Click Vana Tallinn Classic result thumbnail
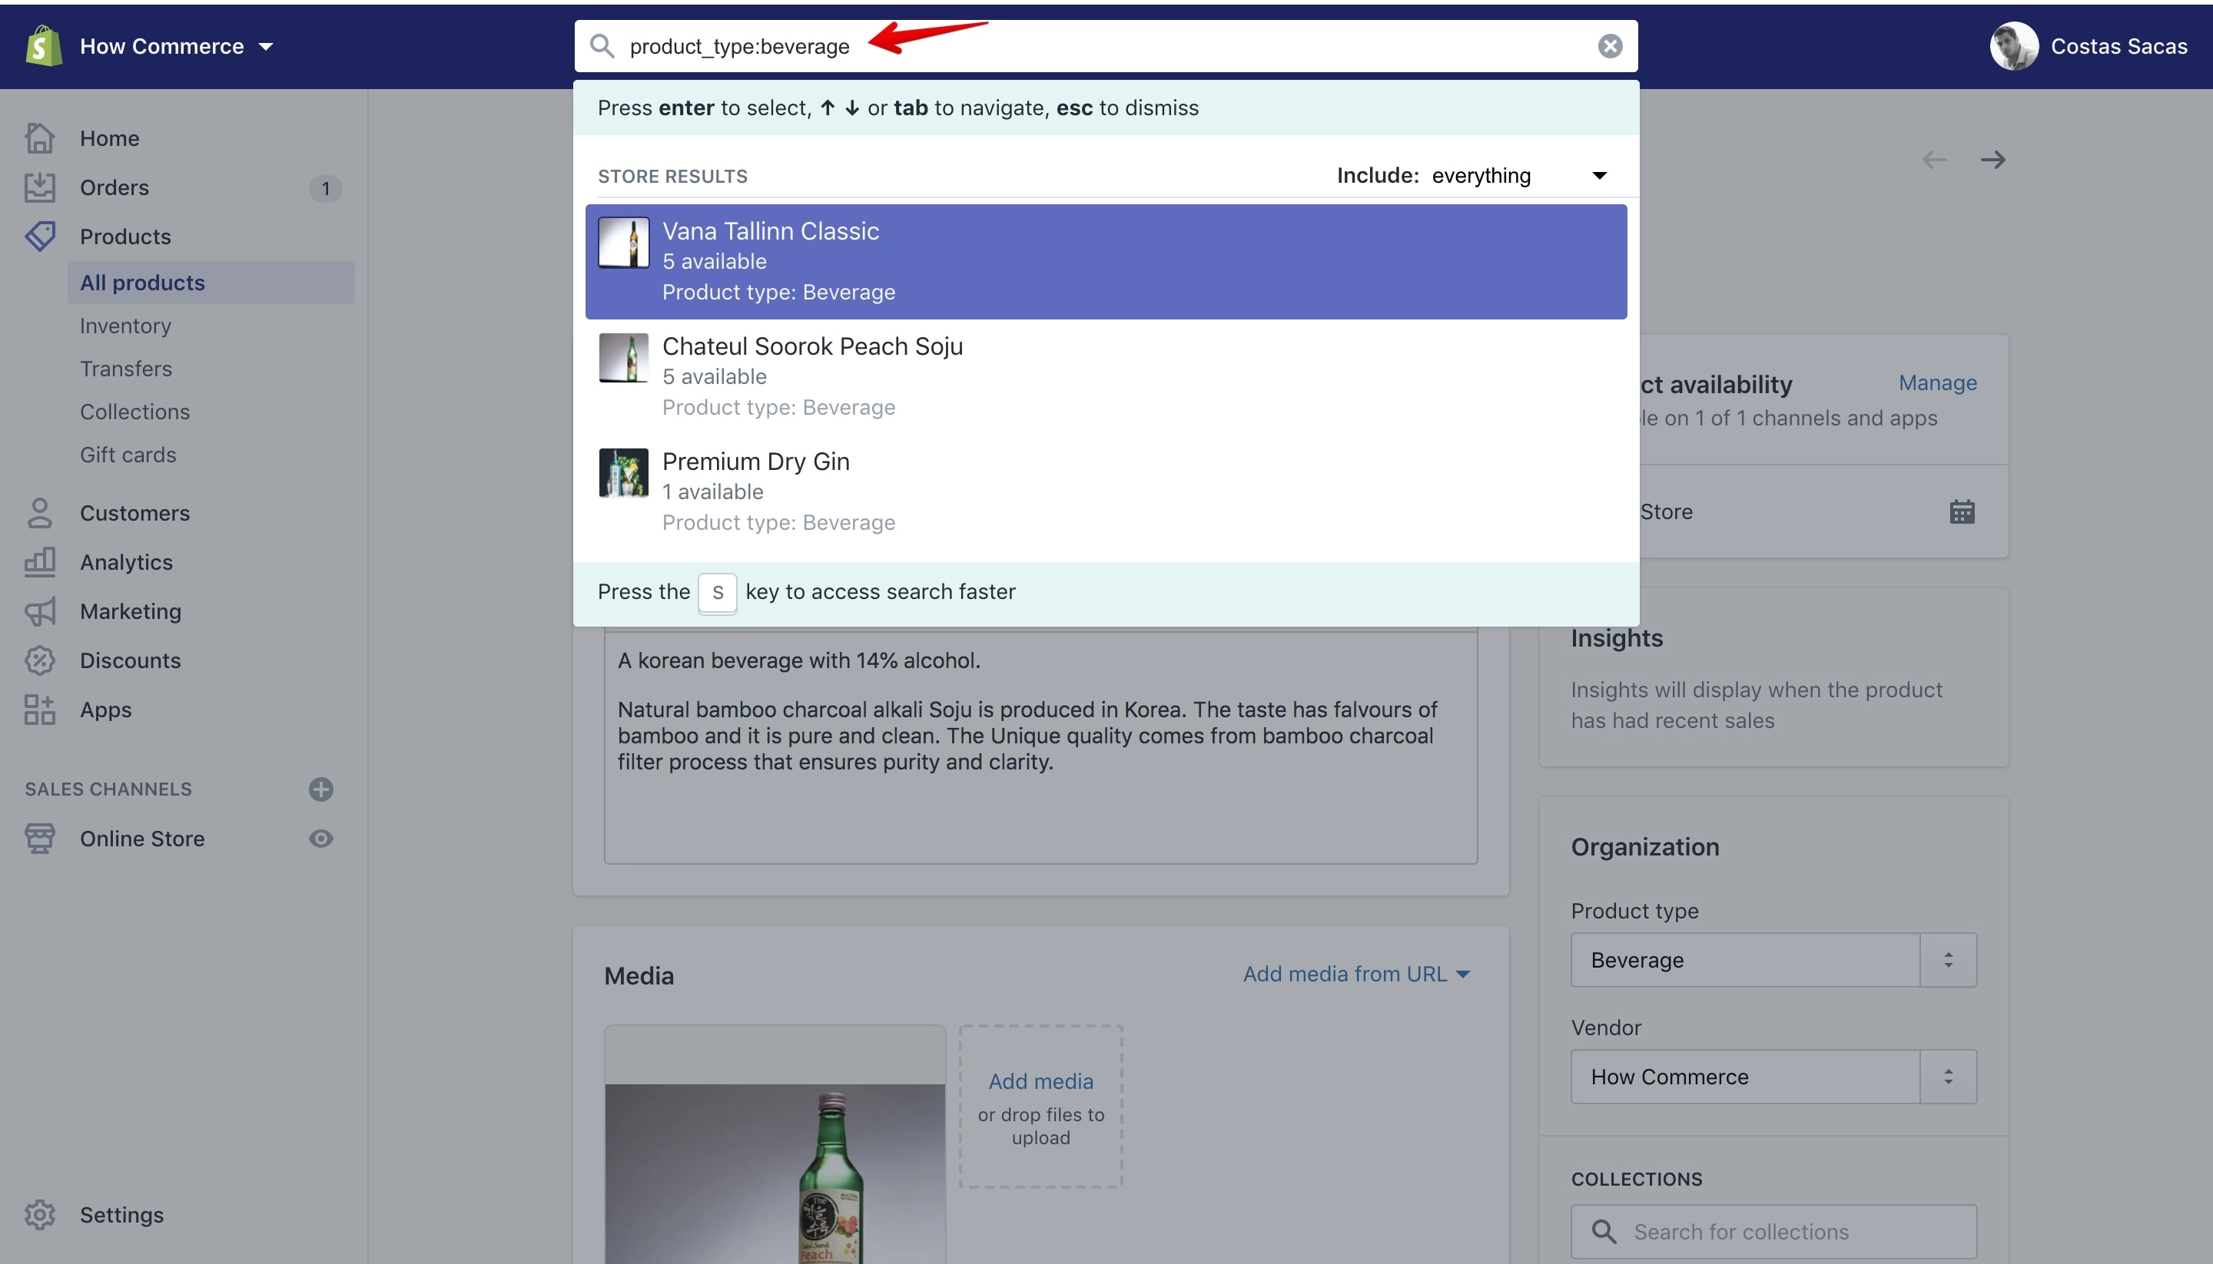This screenshot has width=2213, height=1264. 624,242
